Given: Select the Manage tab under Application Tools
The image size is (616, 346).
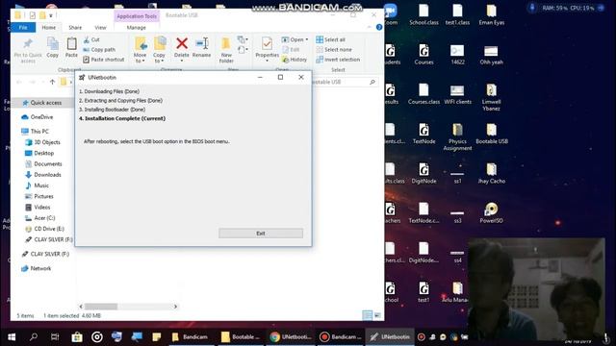Looking at the screenshot, I should (x=137, y=28).
